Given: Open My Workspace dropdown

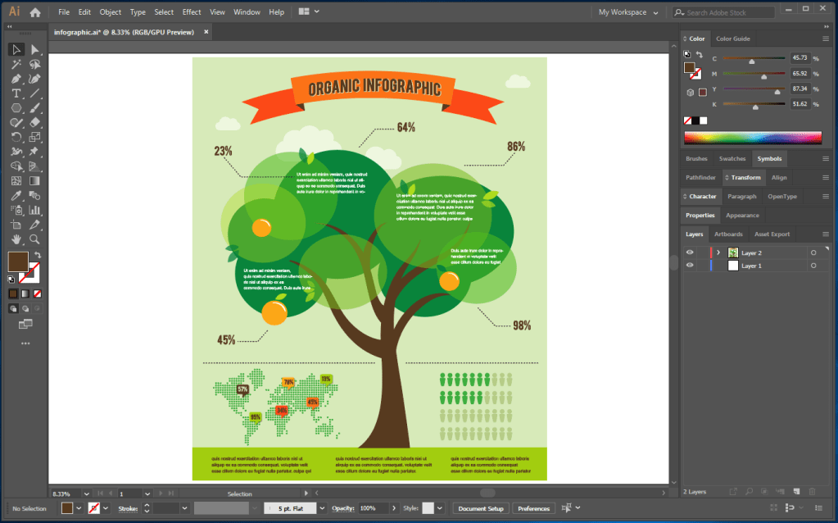Looking at the screenshot, I should [628, 12].
